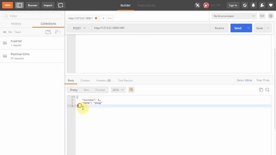
Task: Open the No Environment dropdown
Action: coord(234,16)
